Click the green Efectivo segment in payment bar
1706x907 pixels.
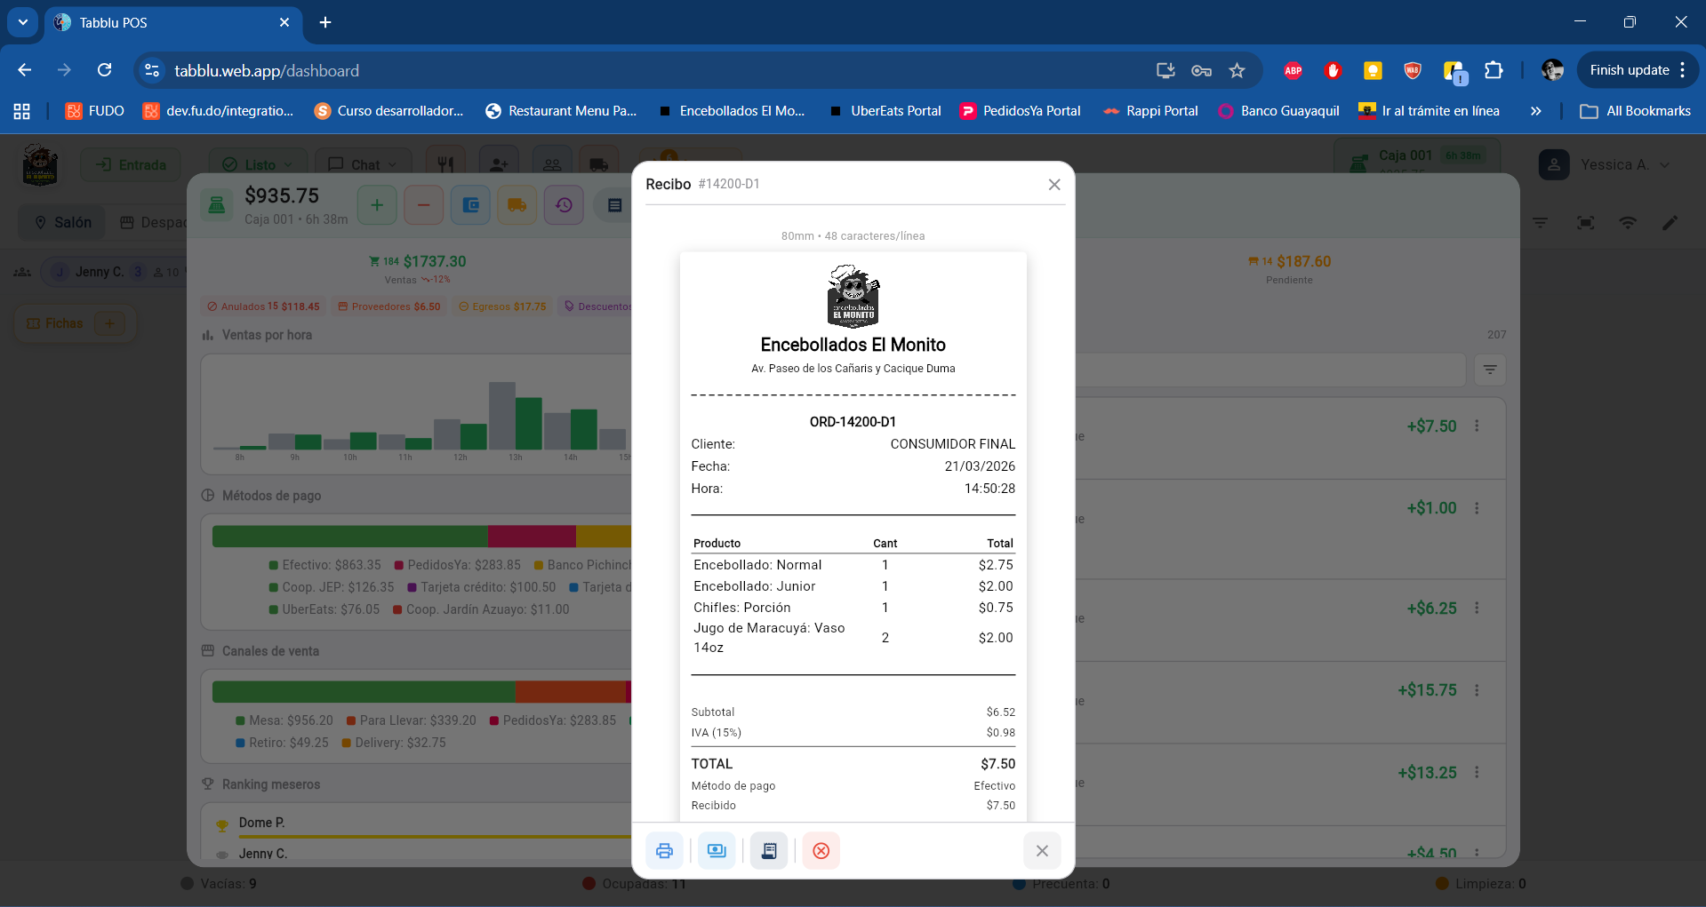pos(349,536)
